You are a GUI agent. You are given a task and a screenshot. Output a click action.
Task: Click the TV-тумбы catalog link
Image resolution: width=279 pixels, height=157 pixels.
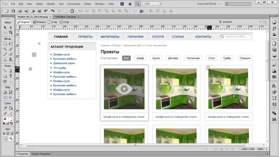[60, 68]
